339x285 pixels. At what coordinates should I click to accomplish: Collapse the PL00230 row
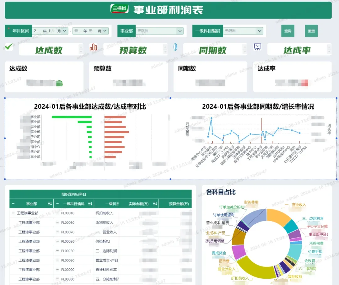(x=57, y=251)
